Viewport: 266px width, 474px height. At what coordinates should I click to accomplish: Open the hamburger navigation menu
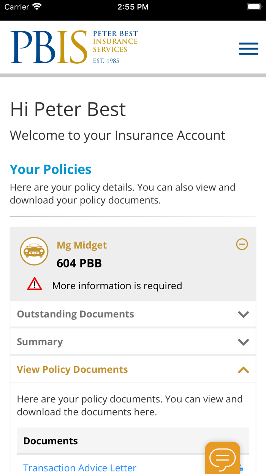(x=248, y=48)
